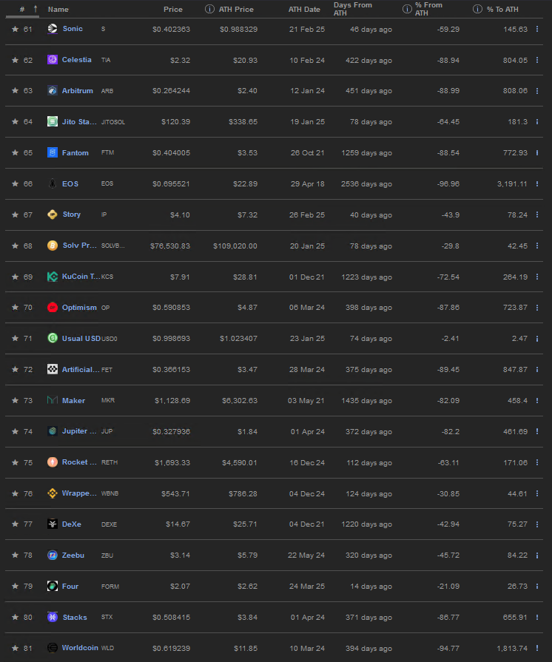Screen dimensions: 552x662
Task: Click the Artificial Superintelligence FET logo
Action: point(53,369)
